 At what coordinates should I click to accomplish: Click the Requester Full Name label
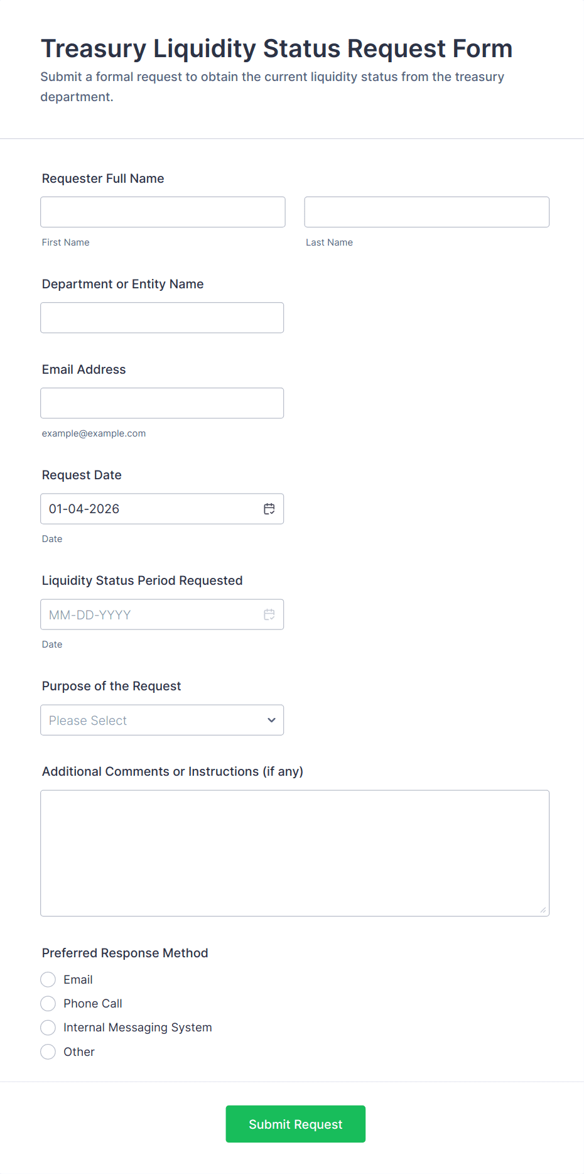click(103, 178)
